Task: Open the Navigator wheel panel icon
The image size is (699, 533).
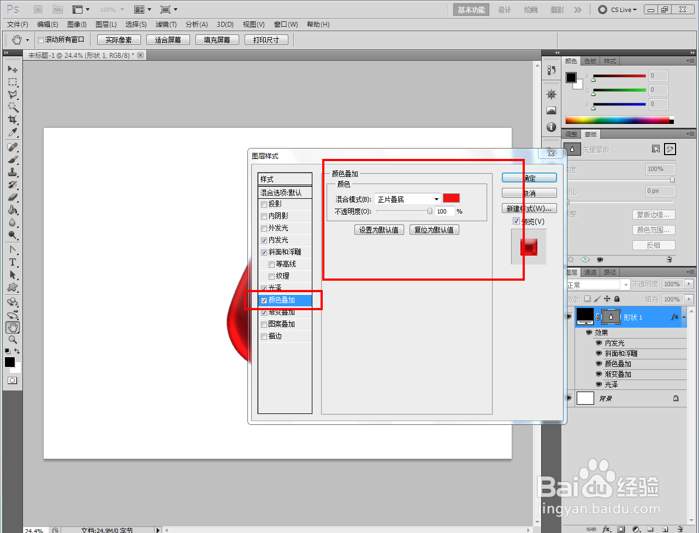Action: (551, 94)
